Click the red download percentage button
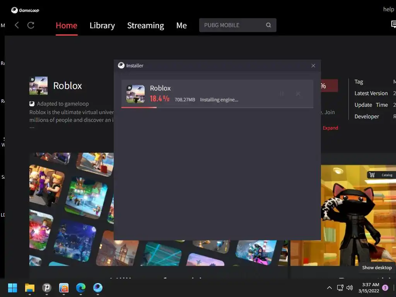Image resolution: width=396 pixels, height=297 pixels. [329, 85]
